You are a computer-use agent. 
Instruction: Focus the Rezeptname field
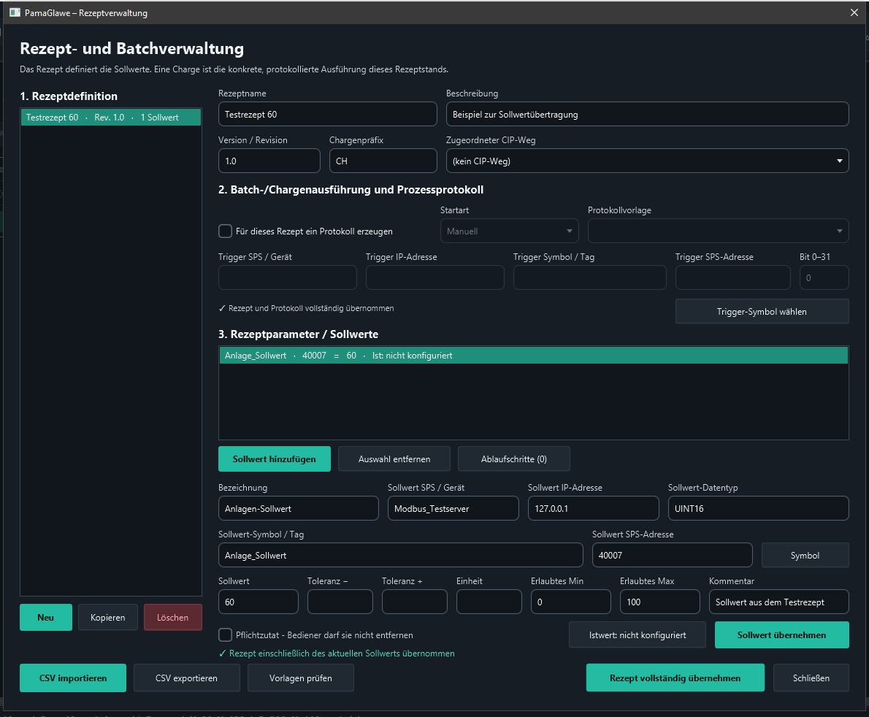328,114
